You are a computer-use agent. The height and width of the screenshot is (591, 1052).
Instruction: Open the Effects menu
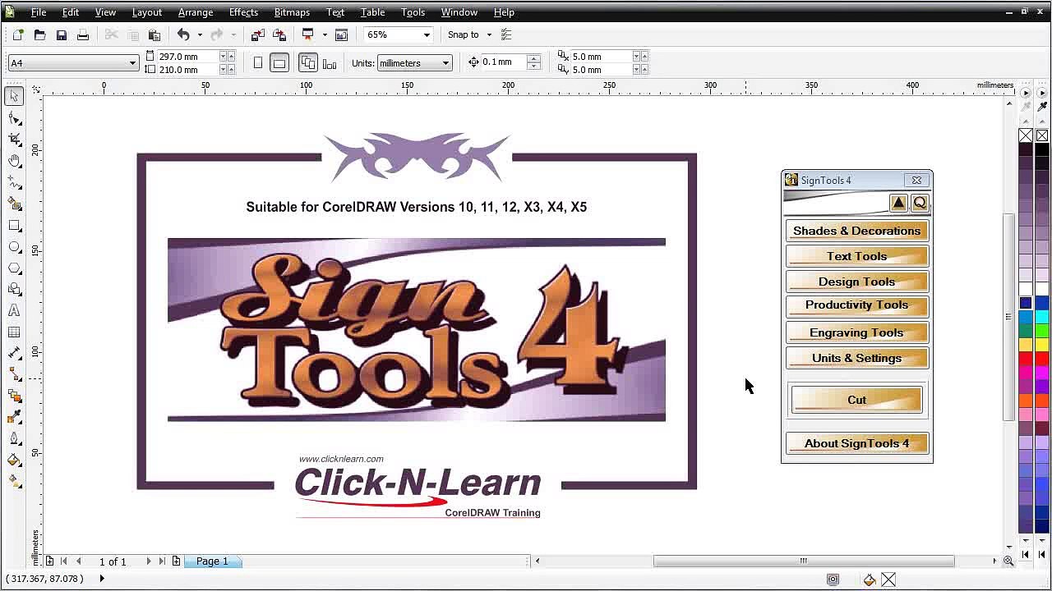[x=243, y=12]
